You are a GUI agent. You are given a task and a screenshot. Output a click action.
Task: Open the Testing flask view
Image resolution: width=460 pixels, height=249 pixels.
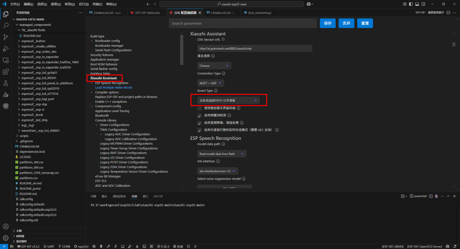(5, 83)
